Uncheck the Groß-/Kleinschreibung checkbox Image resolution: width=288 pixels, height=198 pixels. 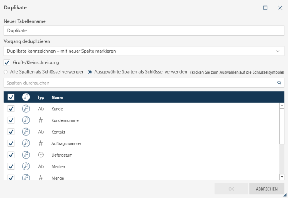[7, 62]
